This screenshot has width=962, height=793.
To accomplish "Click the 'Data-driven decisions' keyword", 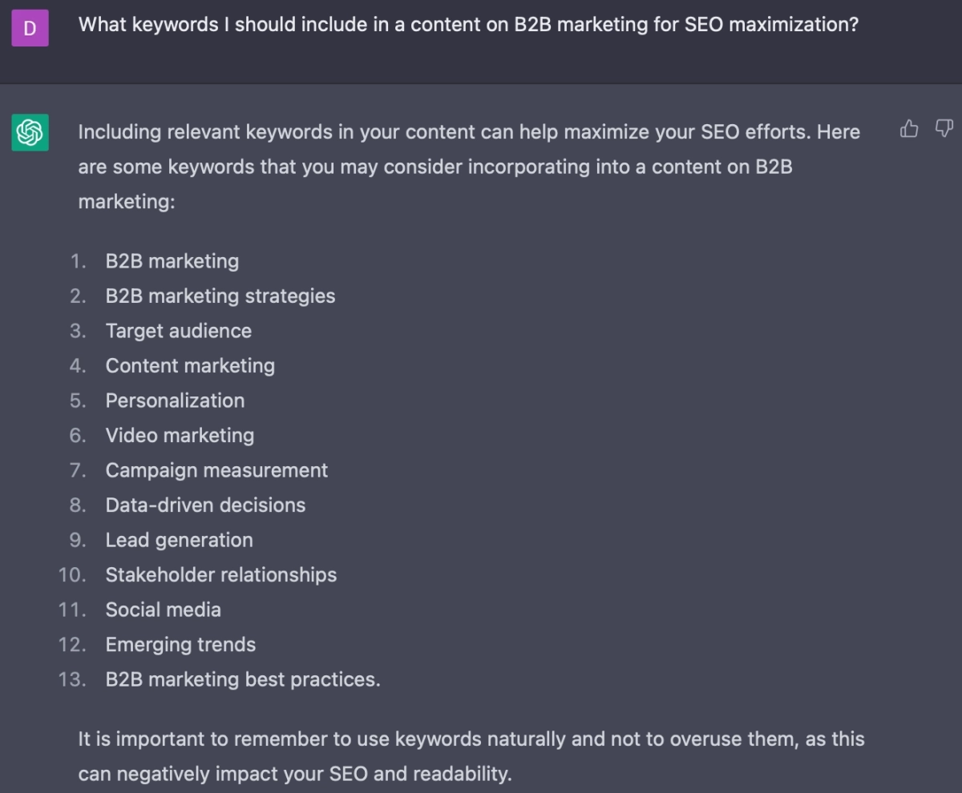I will (205, 505).
